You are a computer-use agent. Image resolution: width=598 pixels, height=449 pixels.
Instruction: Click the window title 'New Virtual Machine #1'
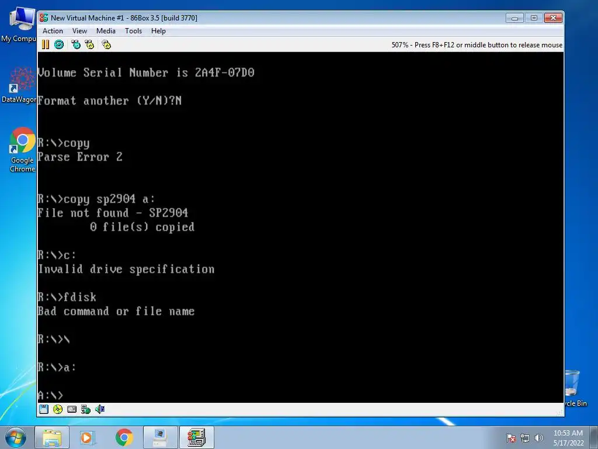(x=88, y=18)
